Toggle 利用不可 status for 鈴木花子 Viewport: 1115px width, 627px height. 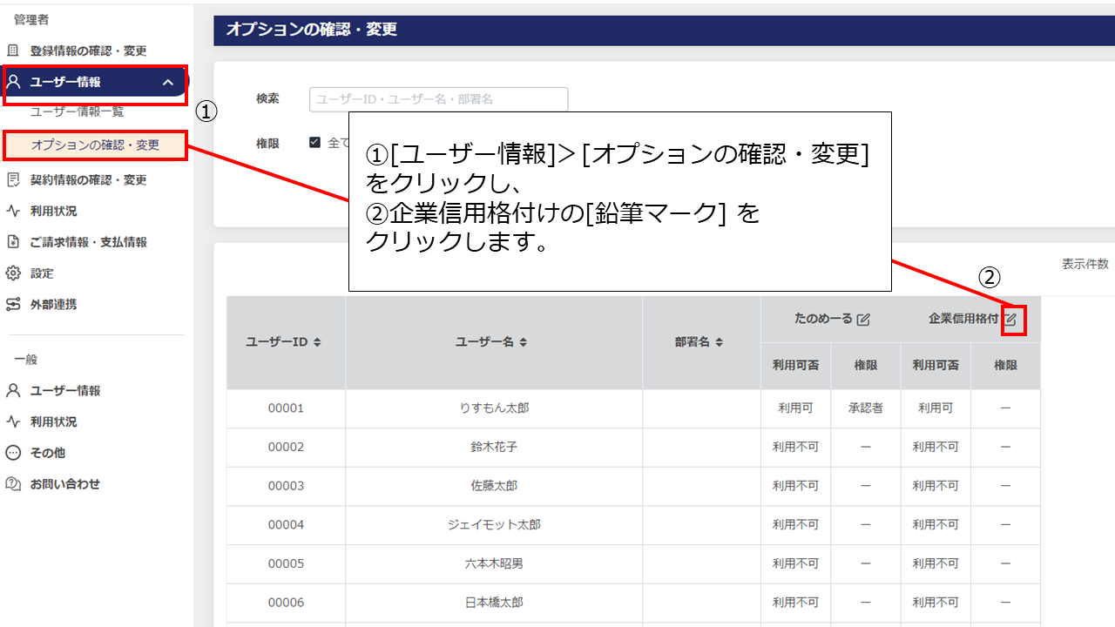[x=795, y=447]
